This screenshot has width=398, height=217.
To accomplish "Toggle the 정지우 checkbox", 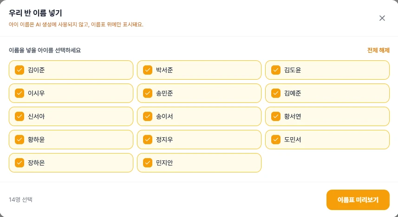I will 148,140.
